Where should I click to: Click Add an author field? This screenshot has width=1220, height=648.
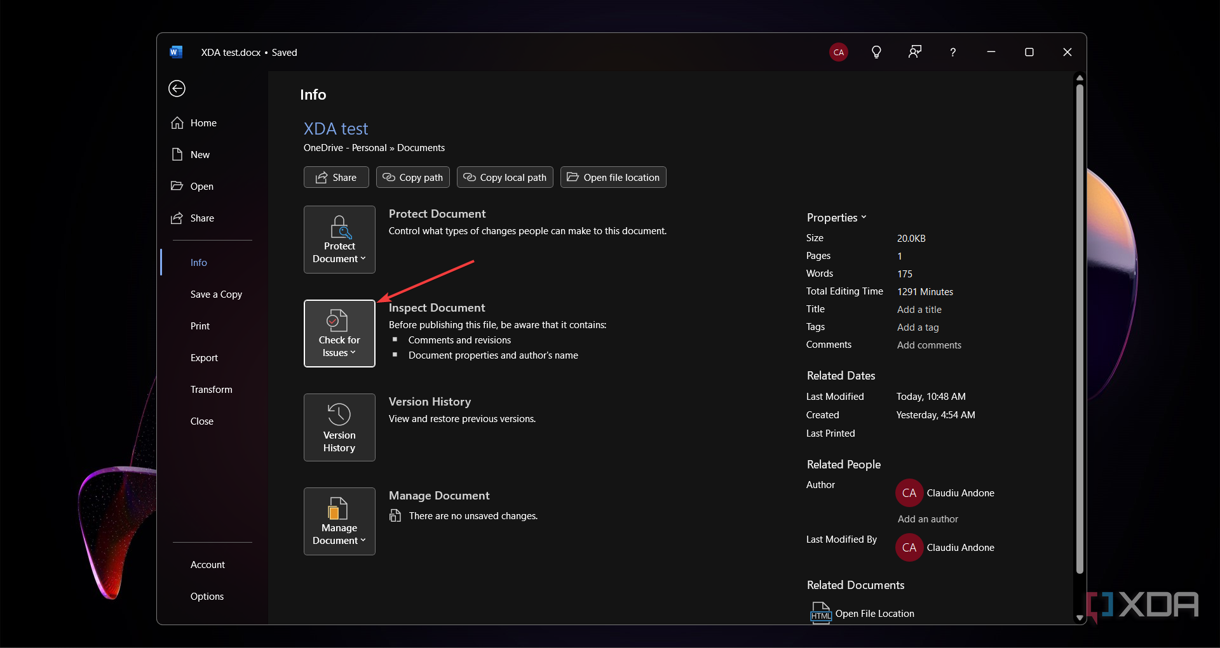pyautogui.click(x=928, y=519)
